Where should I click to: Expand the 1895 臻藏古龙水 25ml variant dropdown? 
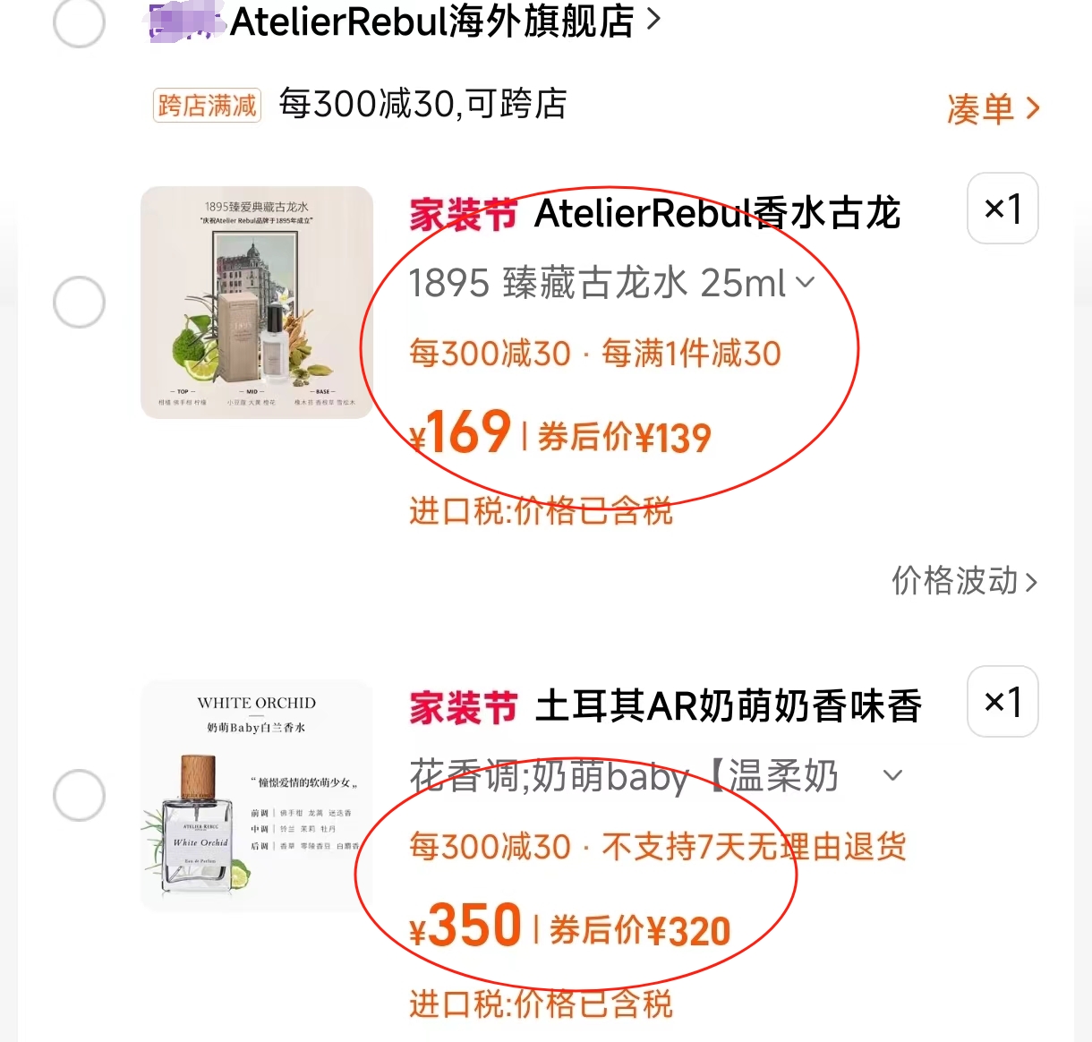(x=612, y=283)
